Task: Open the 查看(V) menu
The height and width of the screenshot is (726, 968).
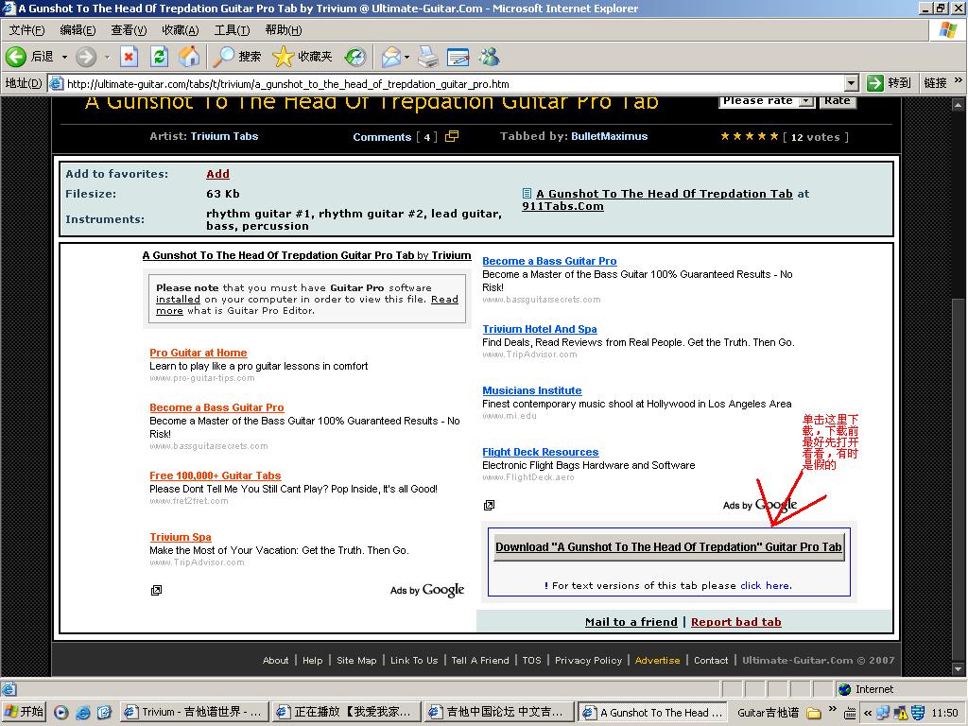Action: coord(129,30)
